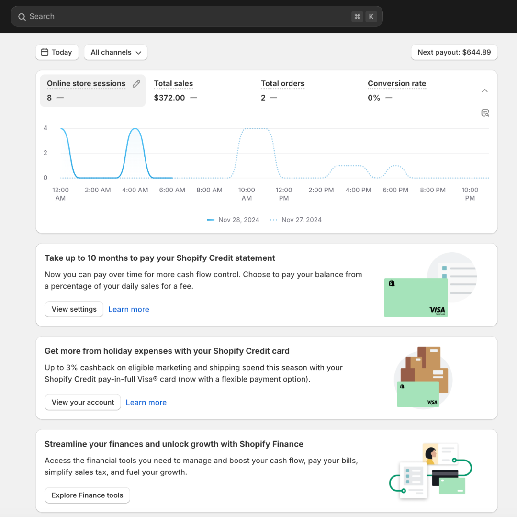The image size is (517, 517).
Task: Click the View settings button
Action: (x=74, y=309)
